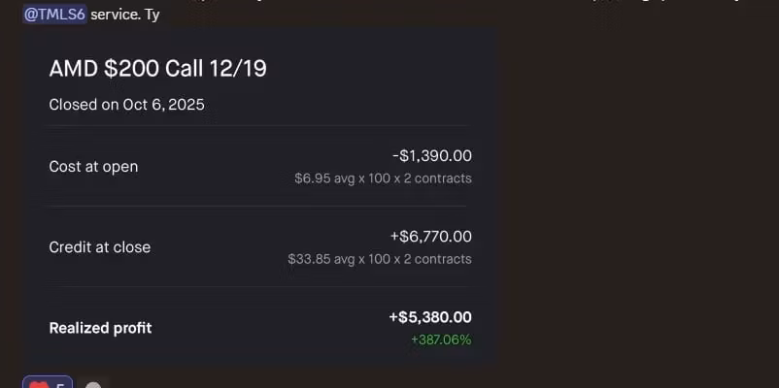Viewport: 779px width, 388px height.
Task: Click the +$5,380.00 realized profit amount
Action: [429, 317]
